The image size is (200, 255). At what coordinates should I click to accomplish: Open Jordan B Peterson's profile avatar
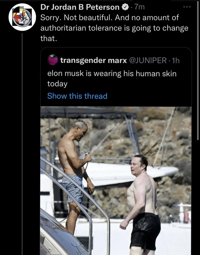pos(22,17)
